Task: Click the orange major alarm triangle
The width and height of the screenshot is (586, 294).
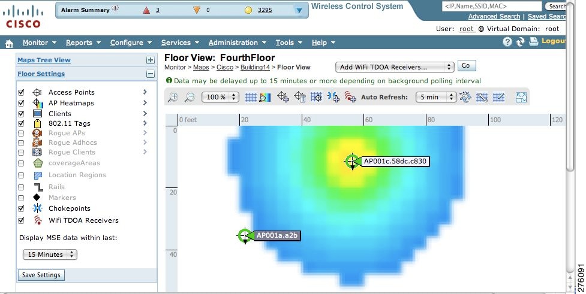Action: [x=197, y=10]
